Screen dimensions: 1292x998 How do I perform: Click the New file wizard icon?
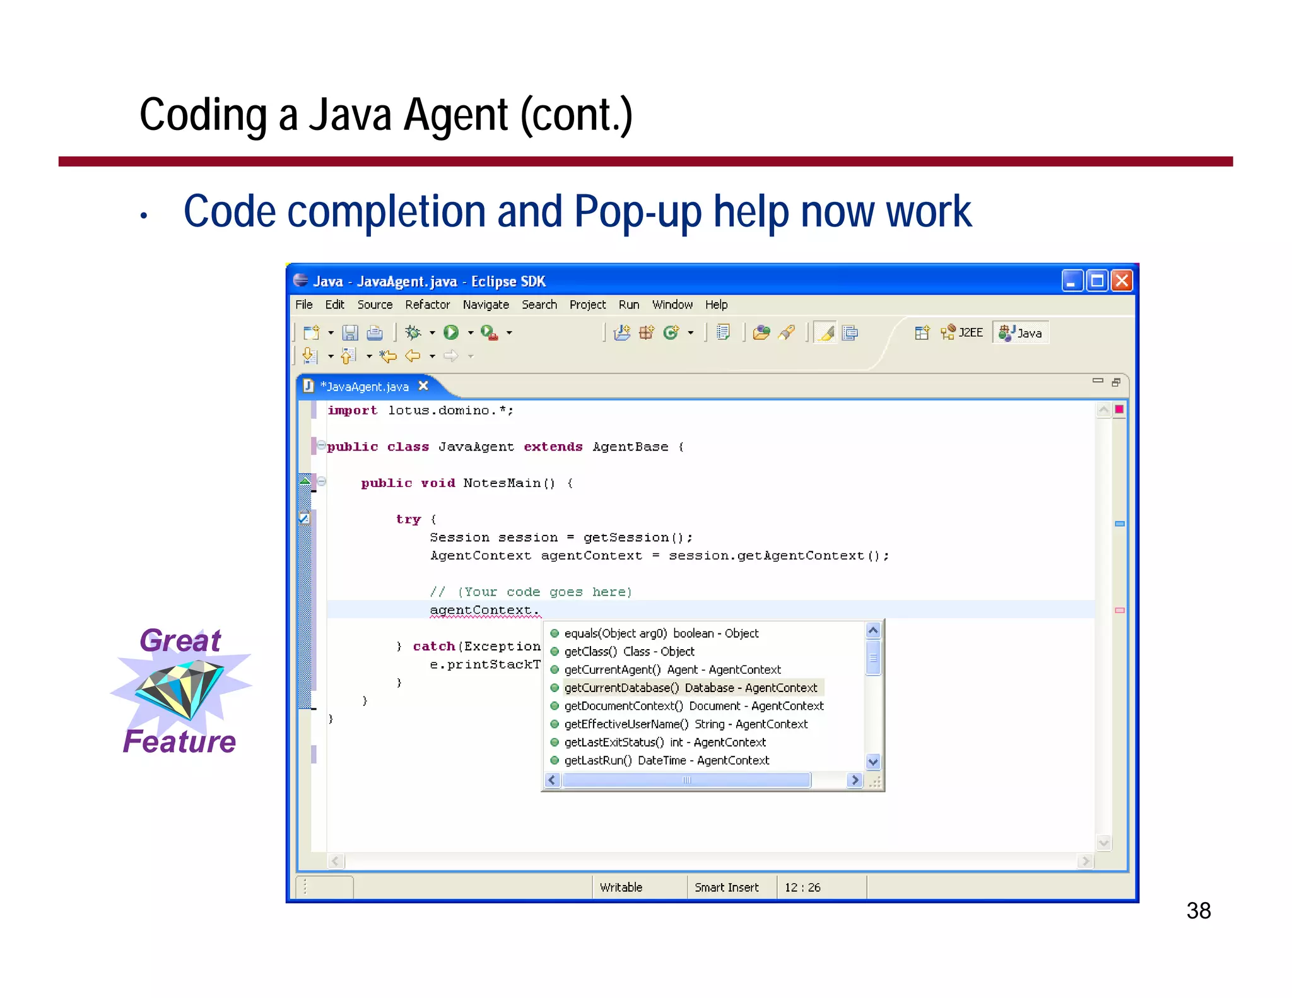point(312,332)
